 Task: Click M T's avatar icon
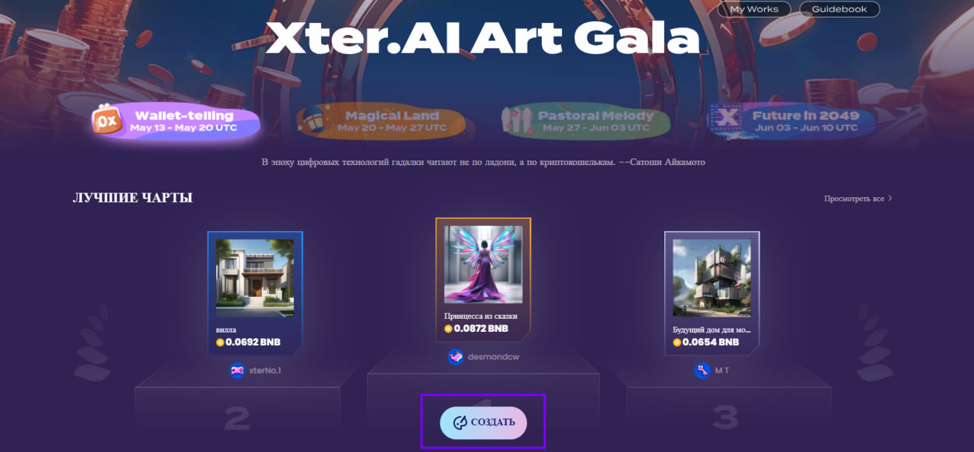(702, 371)
